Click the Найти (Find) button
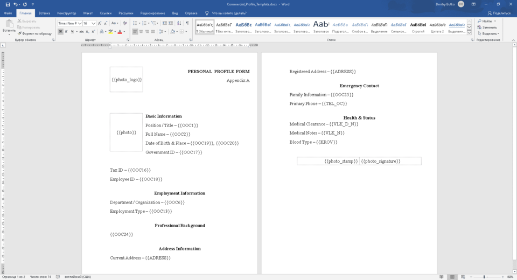This screenshot has height=280, width=517. click(x=487, y=21)
